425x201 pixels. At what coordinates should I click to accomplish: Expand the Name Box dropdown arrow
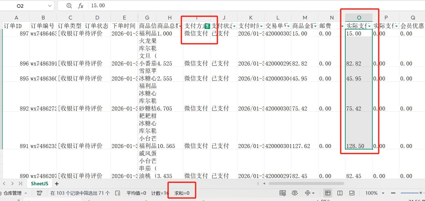point(50,6)
